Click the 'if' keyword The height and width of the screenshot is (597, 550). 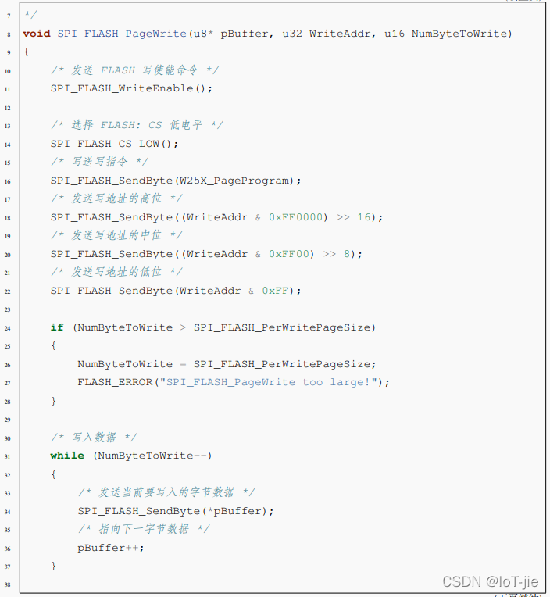pos(57,327)
